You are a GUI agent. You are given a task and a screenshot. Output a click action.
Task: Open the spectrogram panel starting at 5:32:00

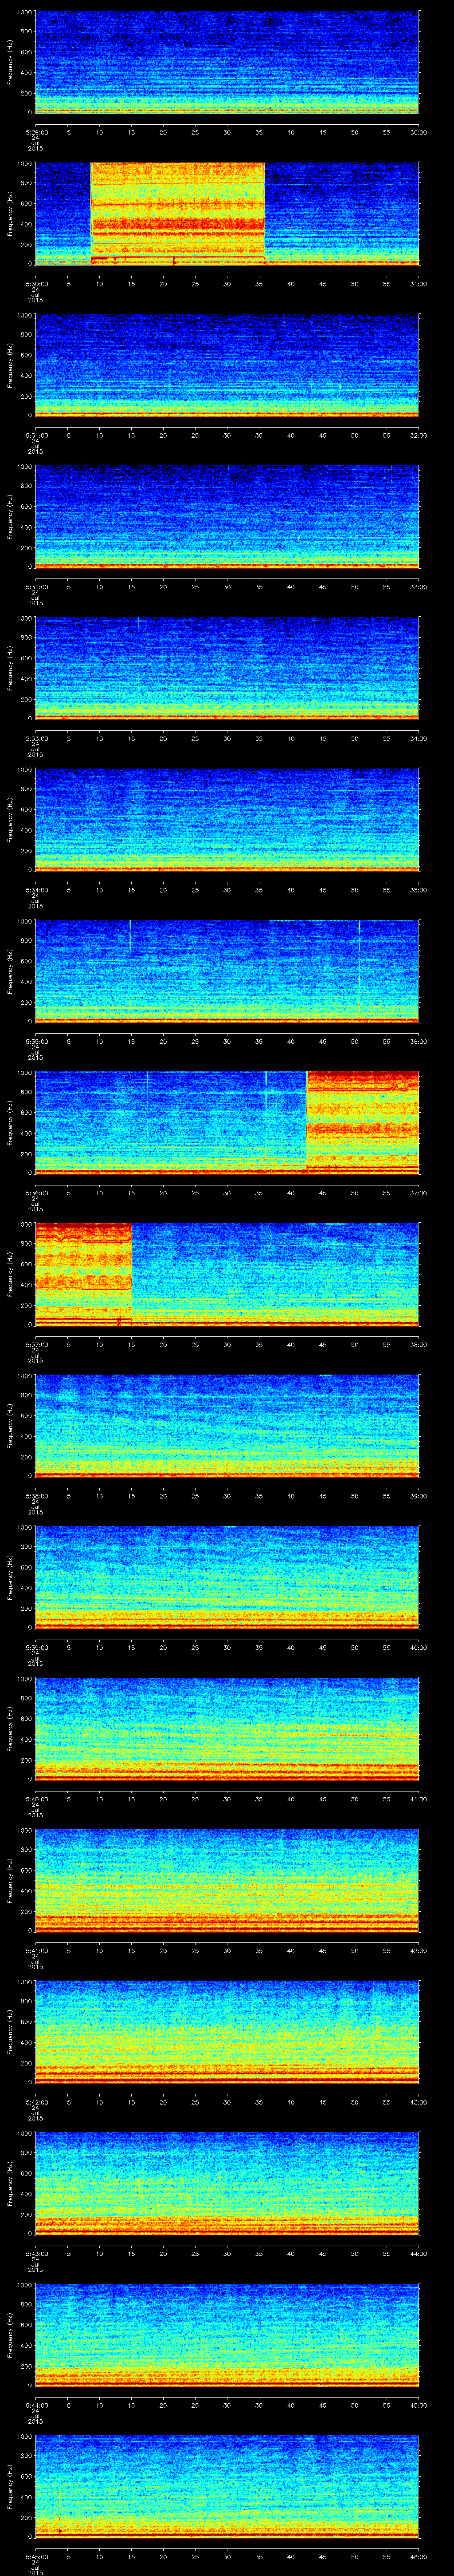(227, 517)
